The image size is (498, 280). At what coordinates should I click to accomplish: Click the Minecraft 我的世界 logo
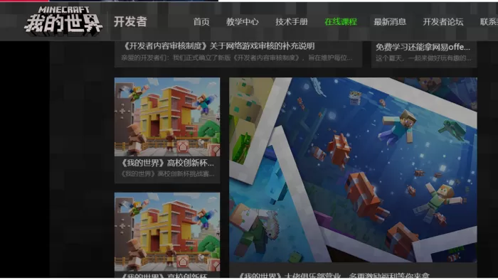63,21
